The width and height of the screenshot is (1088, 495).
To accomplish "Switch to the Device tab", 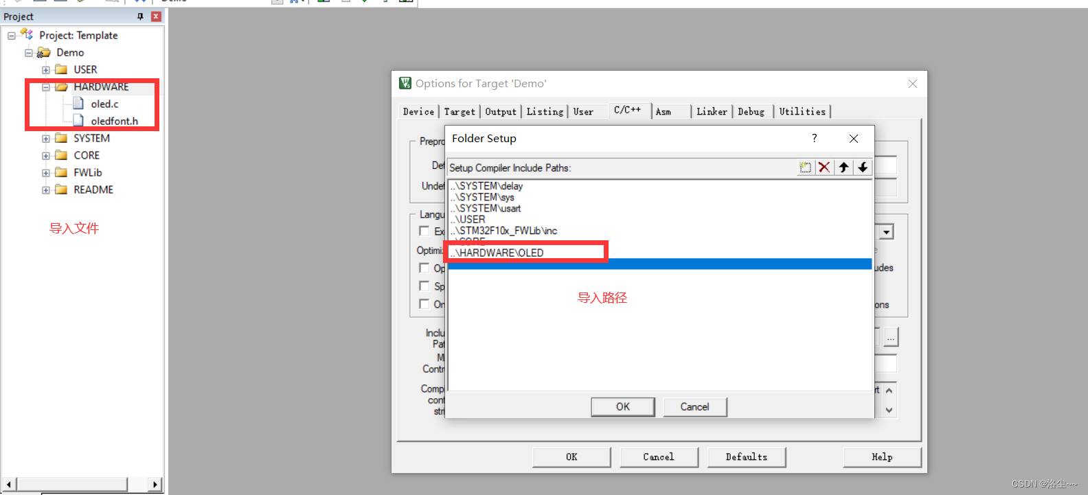I will tap(418, 112).
